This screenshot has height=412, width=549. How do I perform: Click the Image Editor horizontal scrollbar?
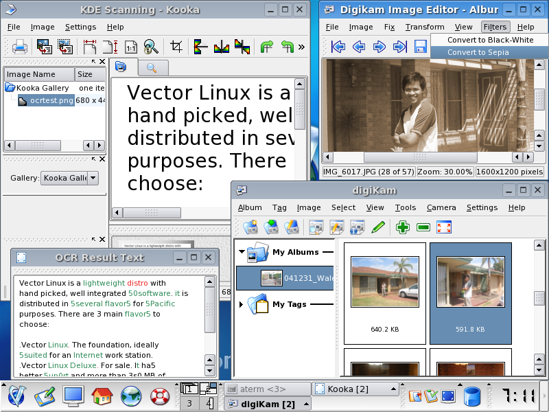click(x=425, y=157)
